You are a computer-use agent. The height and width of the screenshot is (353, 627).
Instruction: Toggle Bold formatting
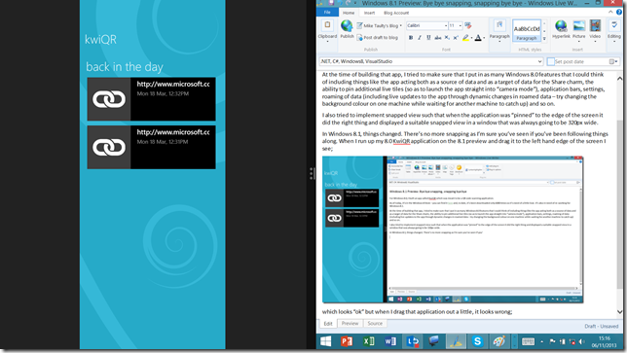(411, 38)
